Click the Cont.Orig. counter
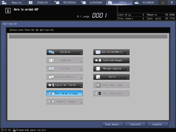 point(131,15)
